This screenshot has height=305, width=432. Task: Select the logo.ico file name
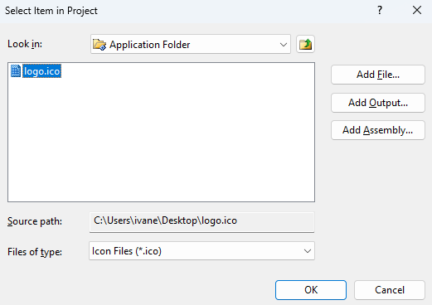41,71
